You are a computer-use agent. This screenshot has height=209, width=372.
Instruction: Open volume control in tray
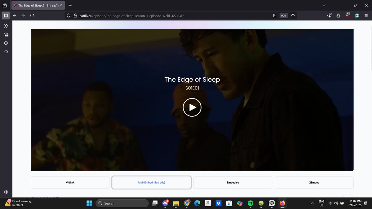[336, 203]
